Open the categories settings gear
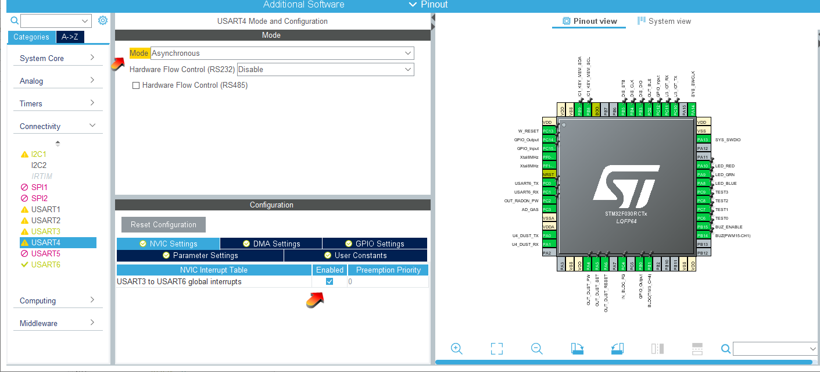 coord(103,20)
